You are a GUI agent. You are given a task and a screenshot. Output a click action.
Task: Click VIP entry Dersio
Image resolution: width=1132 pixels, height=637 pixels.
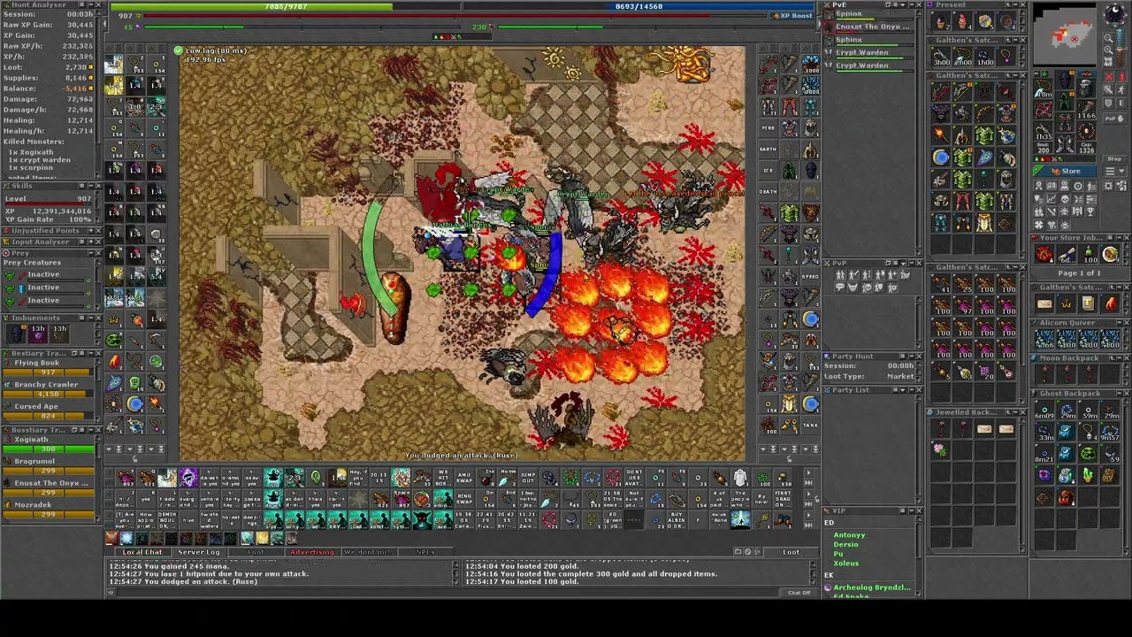tap(845, 544)
